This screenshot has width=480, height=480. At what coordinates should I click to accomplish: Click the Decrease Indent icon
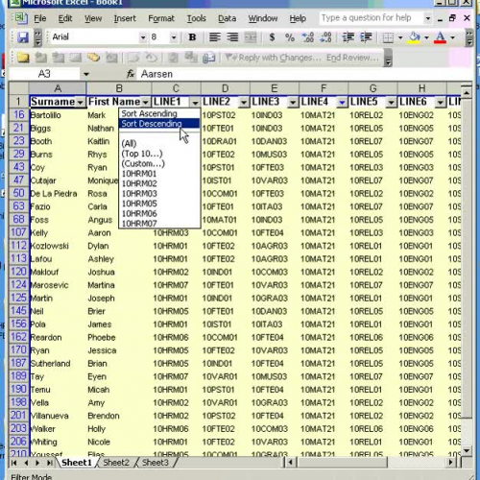(x=348, y=37)
